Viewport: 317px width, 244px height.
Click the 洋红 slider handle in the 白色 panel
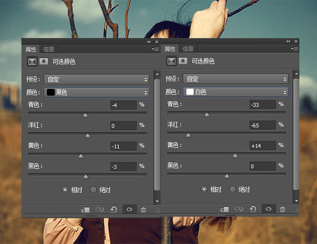[188, 135]
